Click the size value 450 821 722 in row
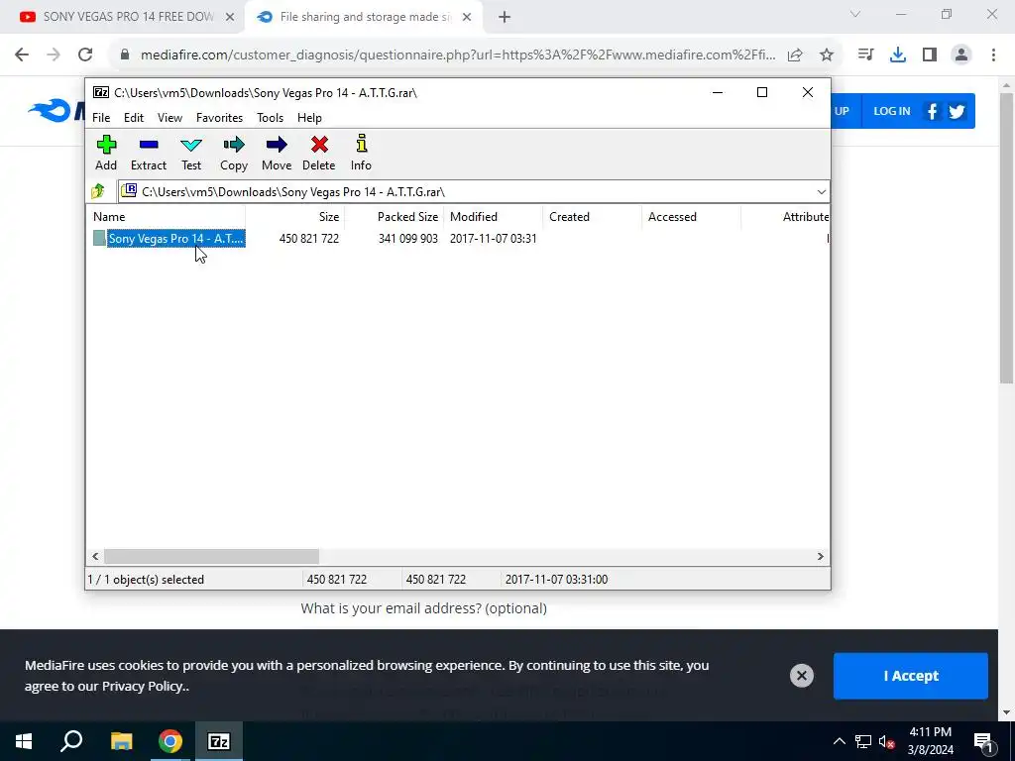The height and width of the screenshot is (761, 1015). pyautogui.click(x=309, y=239)
